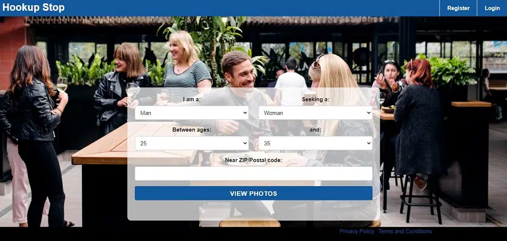The image size is (507, 241).
Task: Go to the Login page
Action: click(492, 8)
